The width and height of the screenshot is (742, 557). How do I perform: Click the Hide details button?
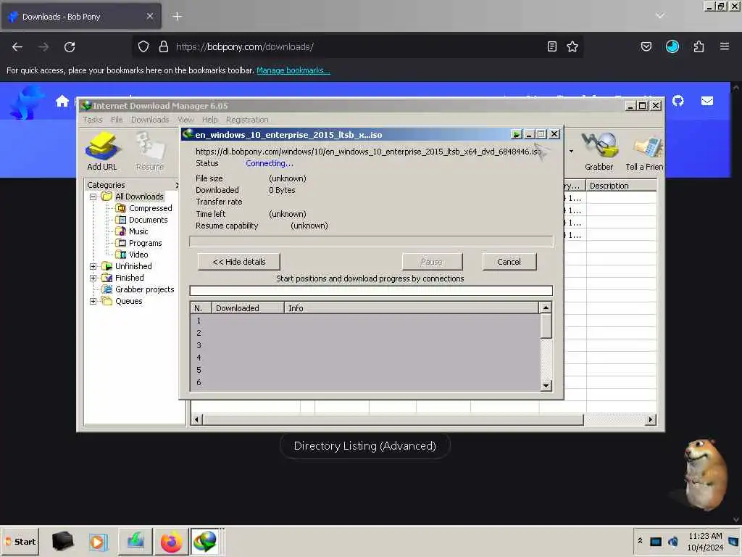click(x=239, y=262)
